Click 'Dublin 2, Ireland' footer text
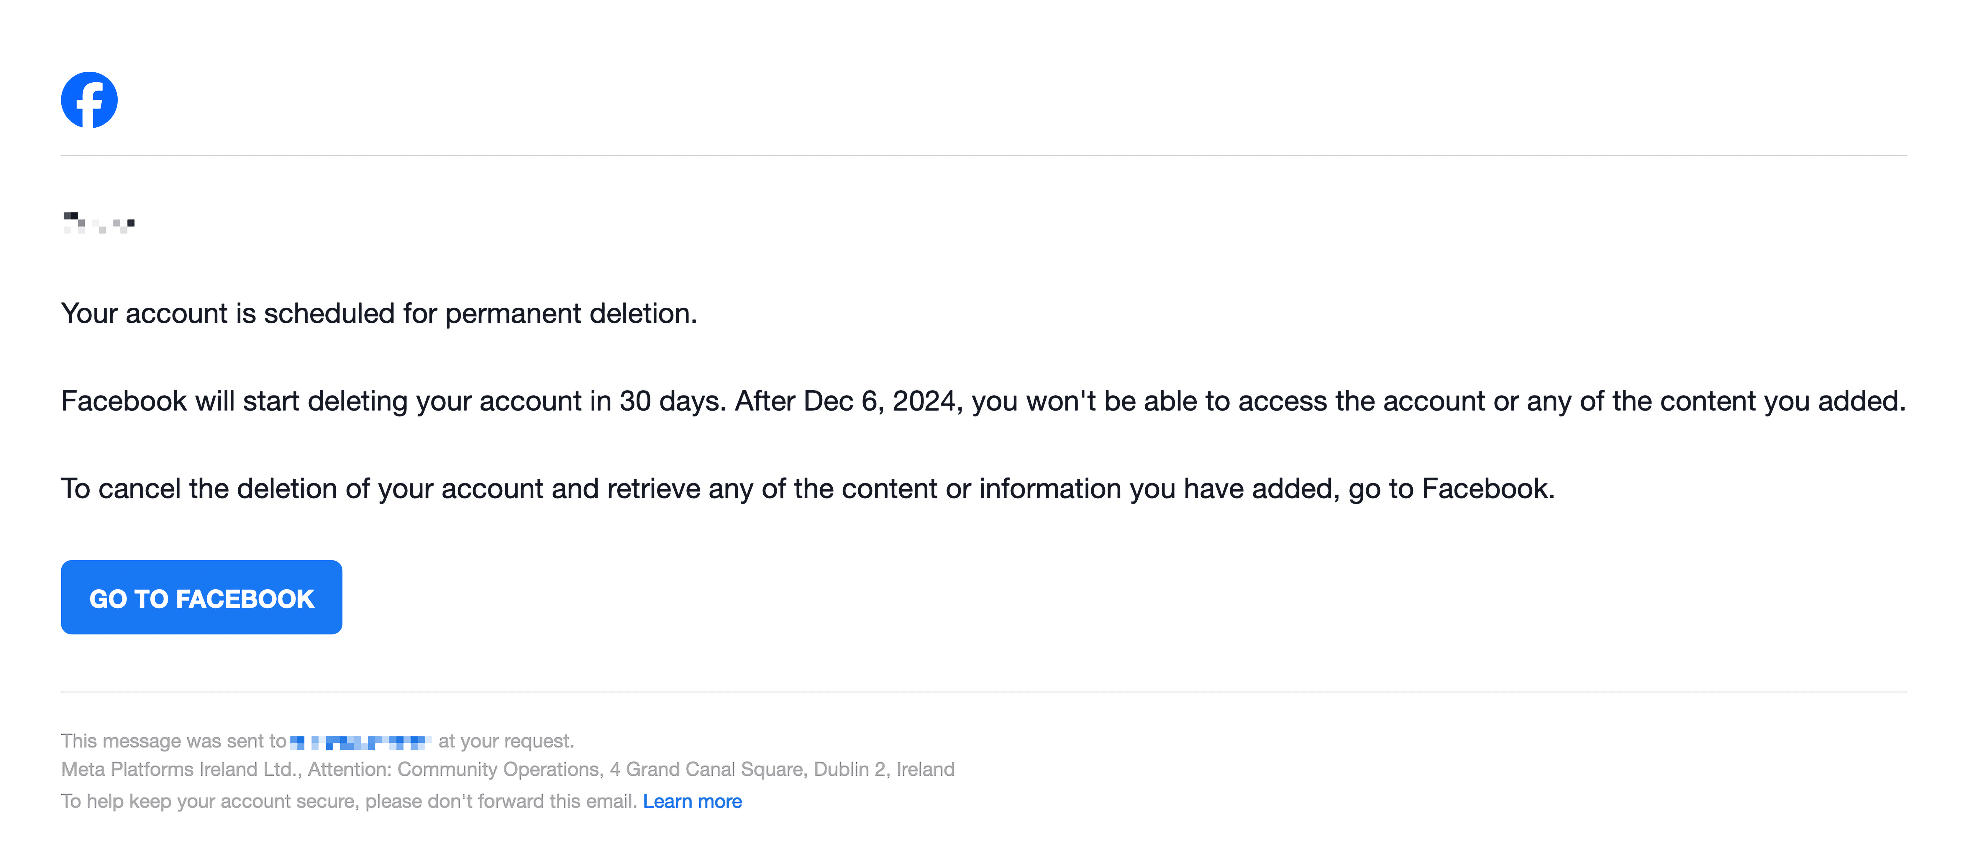 click(884, 769)
